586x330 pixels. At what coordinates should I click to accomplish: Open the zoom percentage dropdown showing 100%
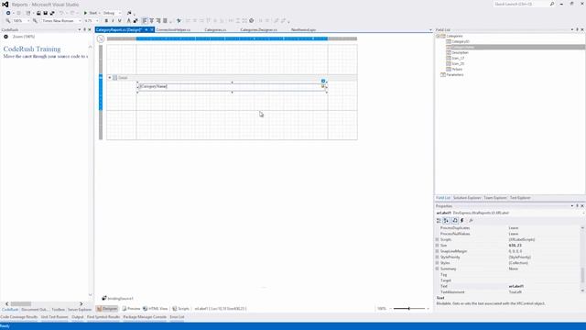click(21, 21)
